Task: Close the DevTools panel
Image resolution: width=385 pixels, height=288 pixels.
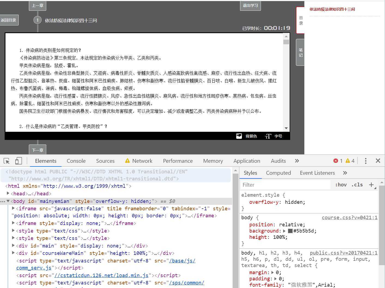Action: click(x=378, y=161)
